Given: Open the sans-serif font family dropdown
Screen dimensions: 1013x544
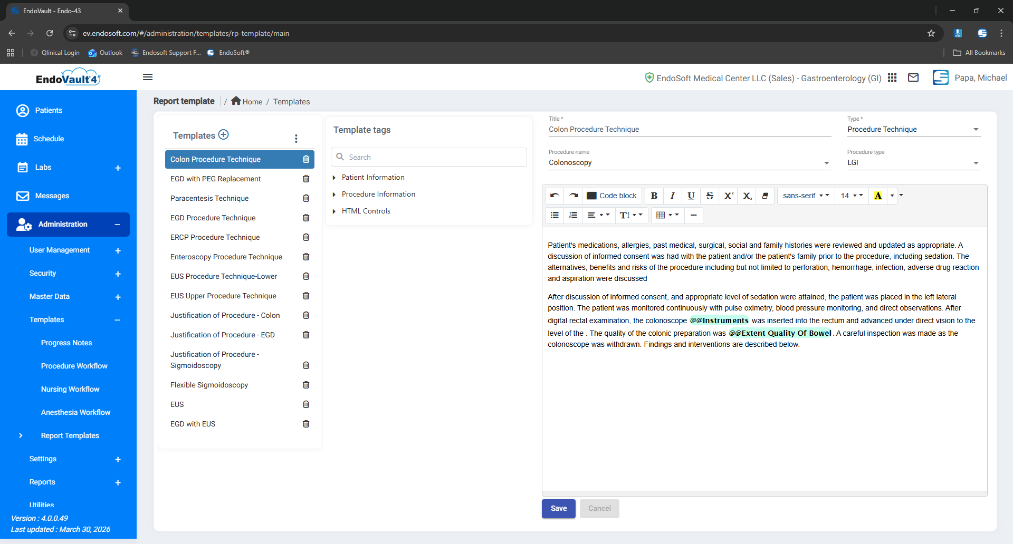Looking at the screenshot, I should point(805,196).
